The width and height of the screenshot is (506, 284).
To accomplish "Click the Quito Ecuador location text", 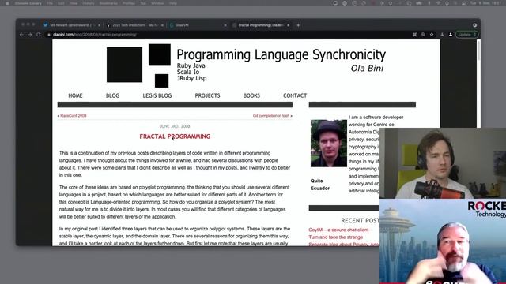I will coord(319,185).
